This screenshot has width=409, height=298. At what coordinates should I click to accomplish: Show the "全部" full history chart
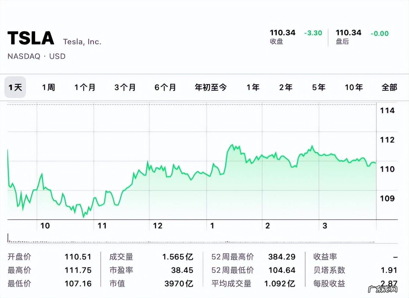[x=389, y=87]
